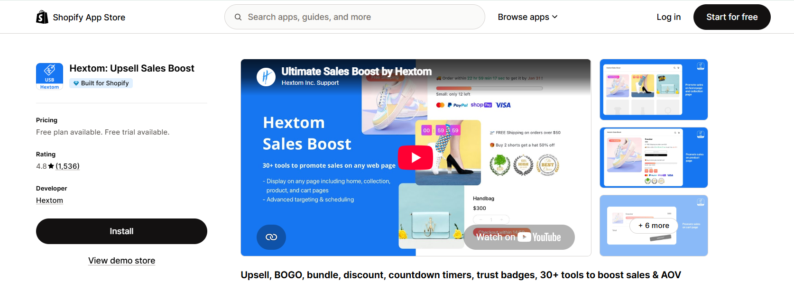This screenshot has height=291, width=794.
Task: Open the homepage promotion screenshot thumbnail
Action: (654, 90)
